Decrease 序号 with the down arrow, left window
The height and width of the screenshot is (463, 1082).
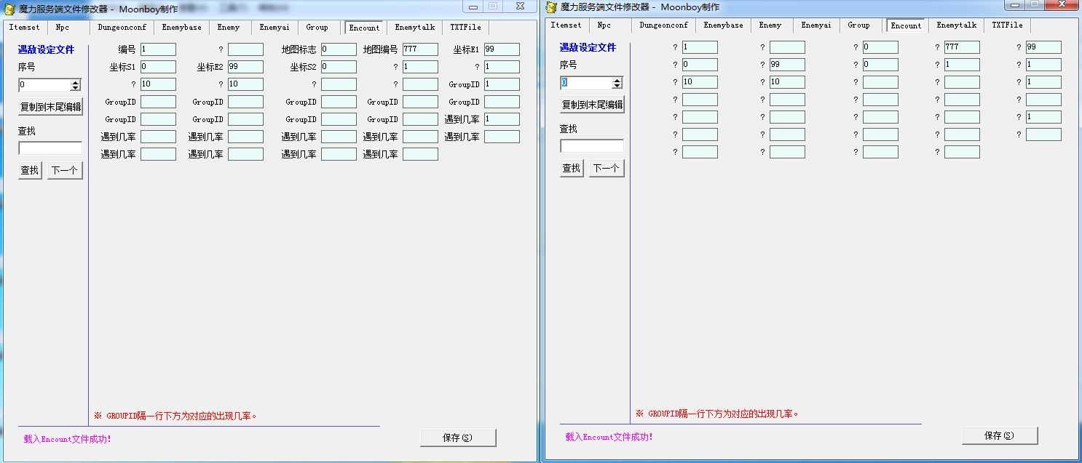click(75, 88)
